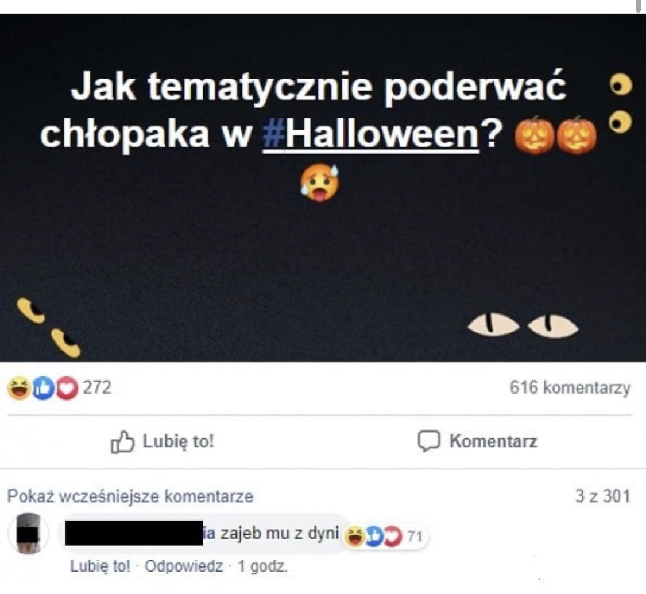Click the laughing emoji on the comment reactions

point(354,536)
